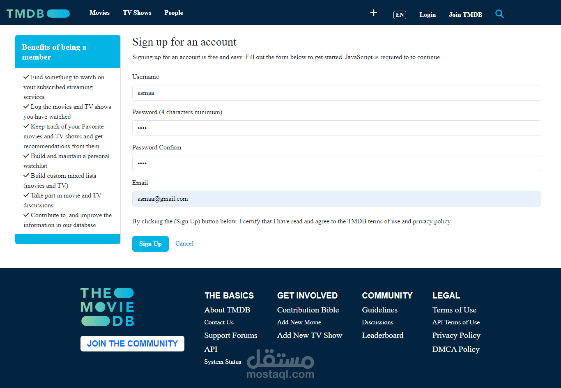Click THE BASICS footer heading
This screenshot has width=561, height=388.
point(229,296)
